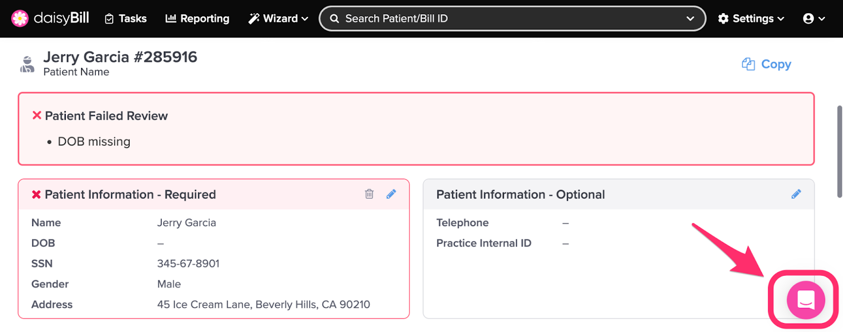Click the user account avatar icon
This screenshot has height=332, width=843.
click(x=808, y=18)
